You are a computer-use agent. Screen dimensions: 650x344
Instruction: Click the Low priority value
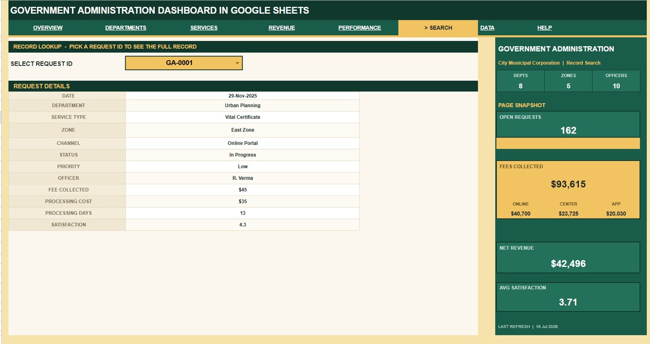[243, 167]
